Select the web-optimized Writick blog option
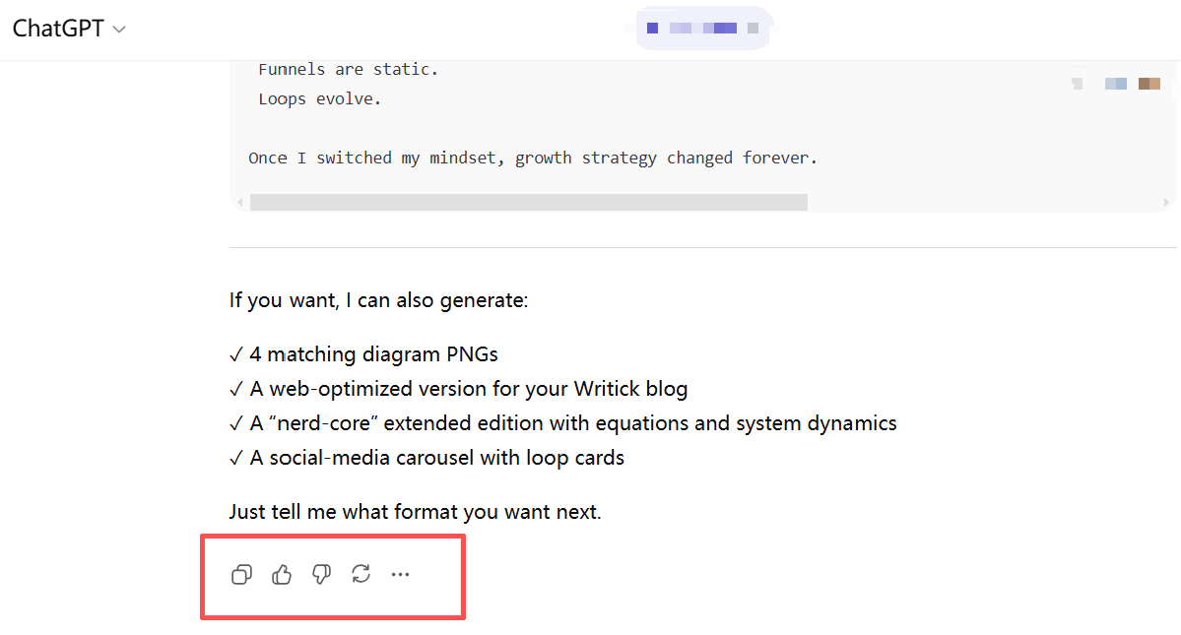The image size is (1181, 635). tap(458, 388)
